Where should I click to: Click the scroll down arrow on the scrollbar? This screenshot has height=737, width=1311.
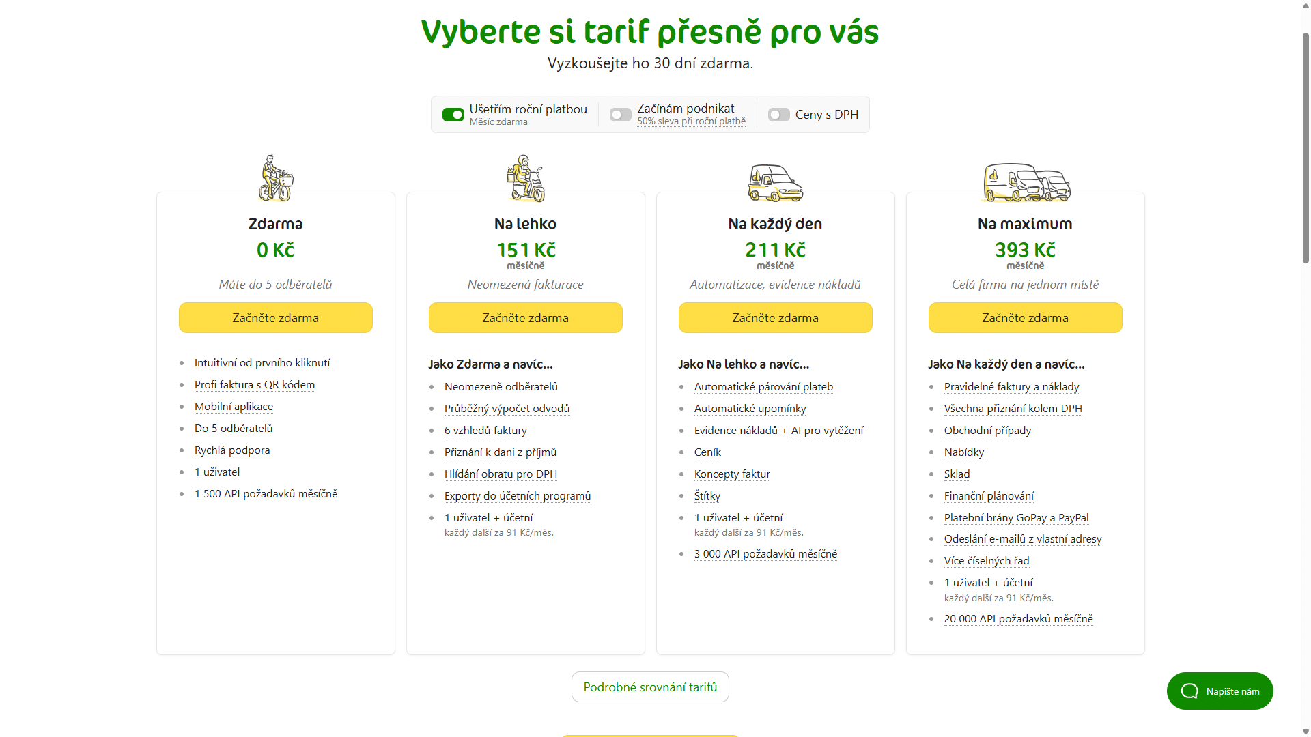[x=1305, y=731]
